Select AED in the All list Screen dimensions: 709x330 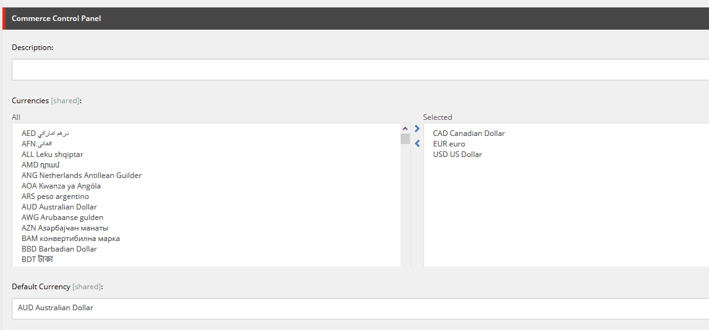(x=45, y=133)
